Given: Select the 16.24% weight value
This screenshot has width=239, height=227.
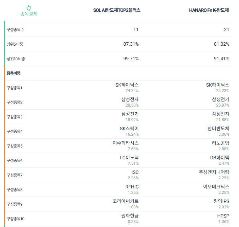Looking at the screenshot, I should [x=132, y=134].
